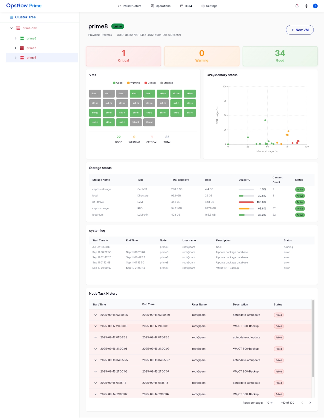Click the notification bell icon
The height and width of the screenshot is (418, 324).
(x=297, y=6)
